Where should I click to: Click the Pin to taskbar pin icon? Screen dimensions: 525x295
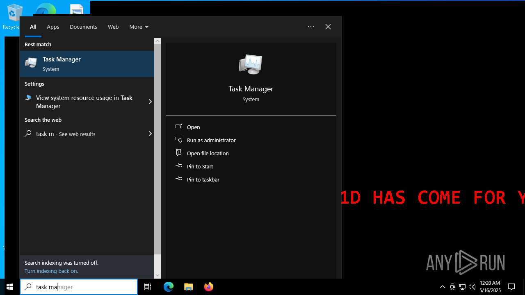(179, 179)
